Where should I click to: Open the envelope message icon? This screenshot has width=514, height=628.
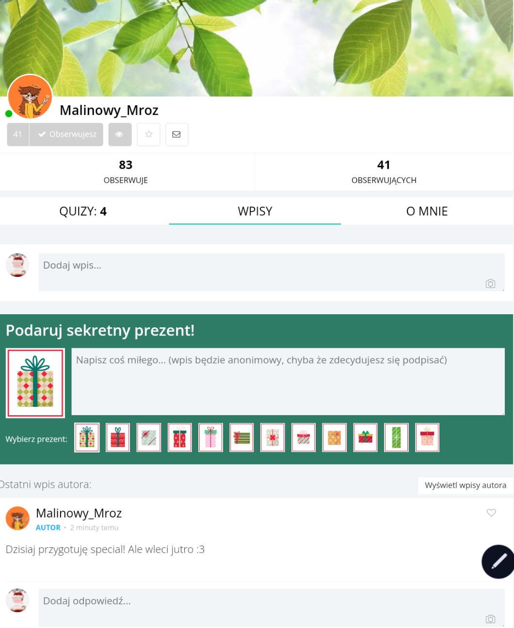[177, 134]
